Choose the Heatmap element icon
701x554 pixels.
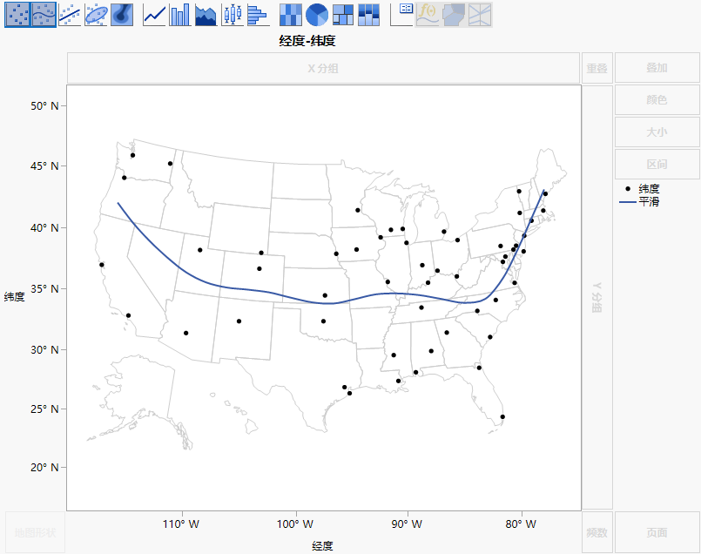[291, 15]
